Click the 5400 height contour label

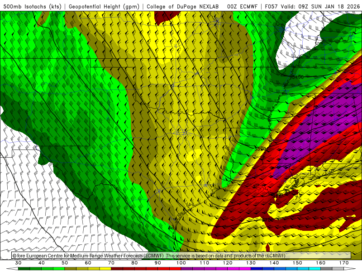click(297, 77)
